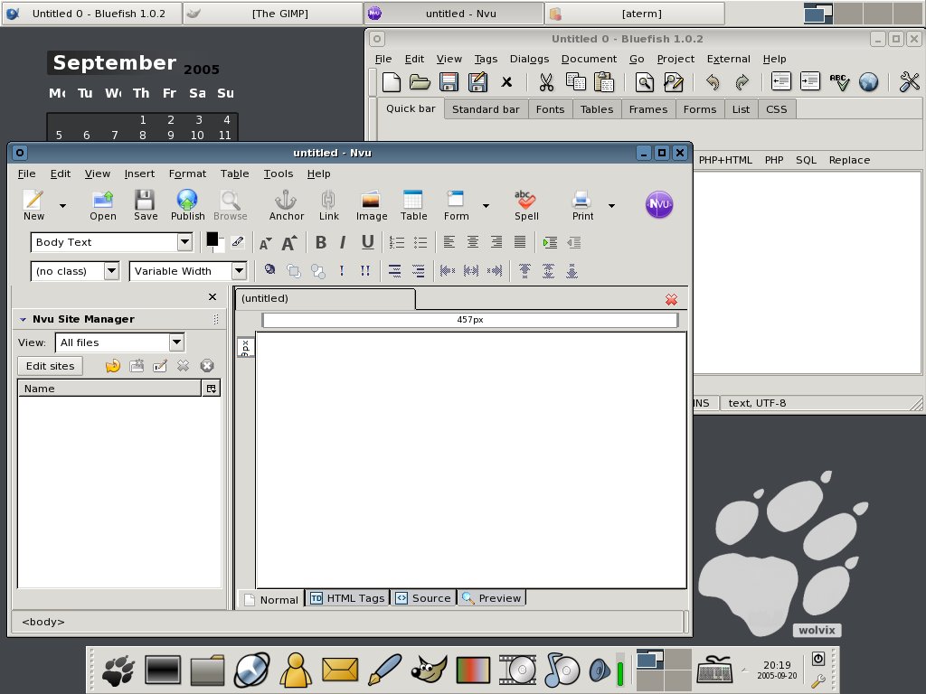Click the green volume level bar in panel
The height and width of the screenshot is (694, 926).
620,673
